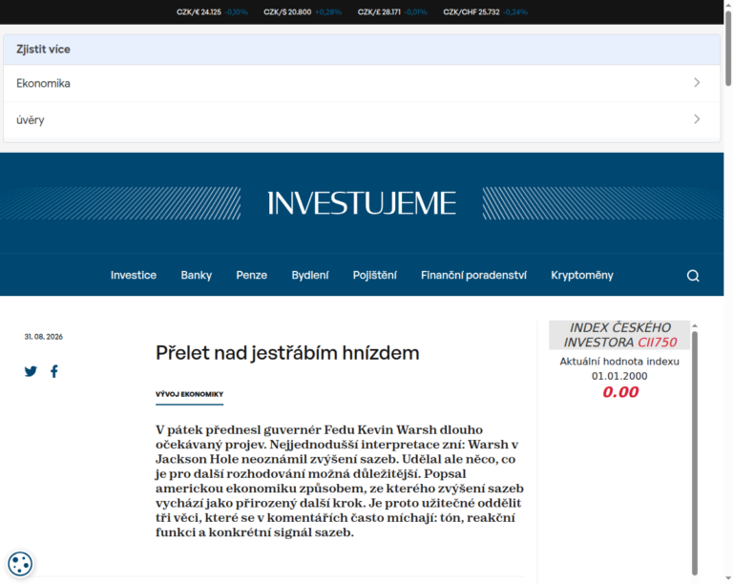Expand the Ekonomika row chevron
733x584 pixels.
click(697, 83)
